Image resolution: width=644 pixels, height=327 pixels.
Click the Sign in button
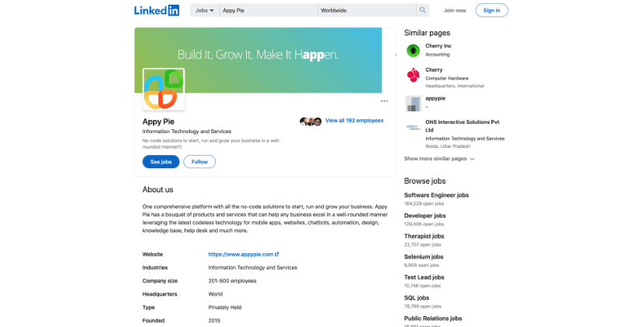pyautogui.click(x=491, y=10)
